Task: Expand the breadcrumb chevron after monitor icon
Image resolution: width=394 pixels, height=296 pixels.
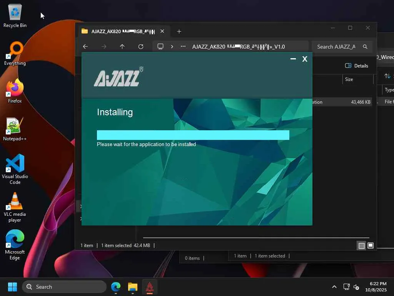Action: (x=172, y=47)
